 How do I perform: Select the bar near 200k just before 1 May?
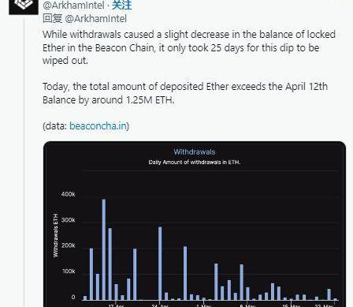pos(185,273)
